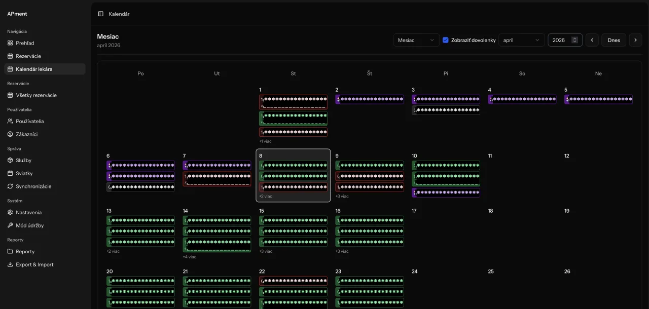Click the Export & Import download icon
The width and height of the screenshot is (649, 309).
pyautogui.click(x=10, y=264)
